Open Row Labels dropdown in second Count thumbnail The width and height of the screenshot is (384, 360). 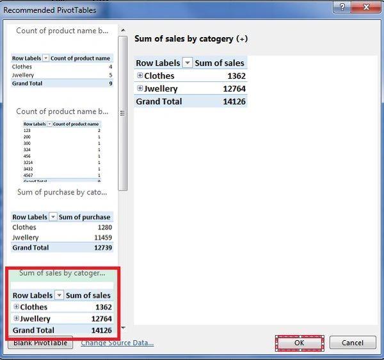click(x=49, y=124)
